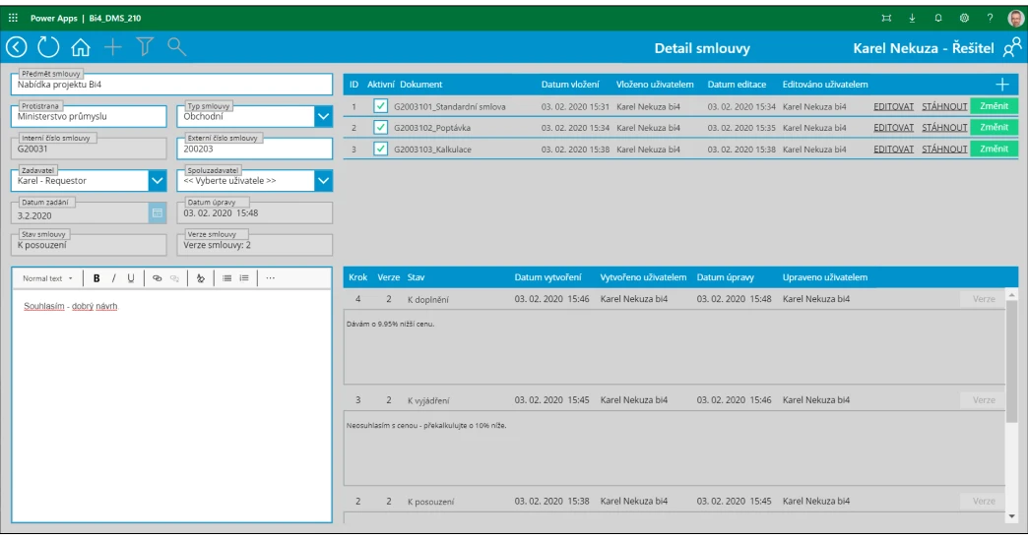This screenshot has height=539, width=1028.
Task: Toggle Aktivní checkbox for G2003103_Kalkulace
Action: (x=380, y=150)
